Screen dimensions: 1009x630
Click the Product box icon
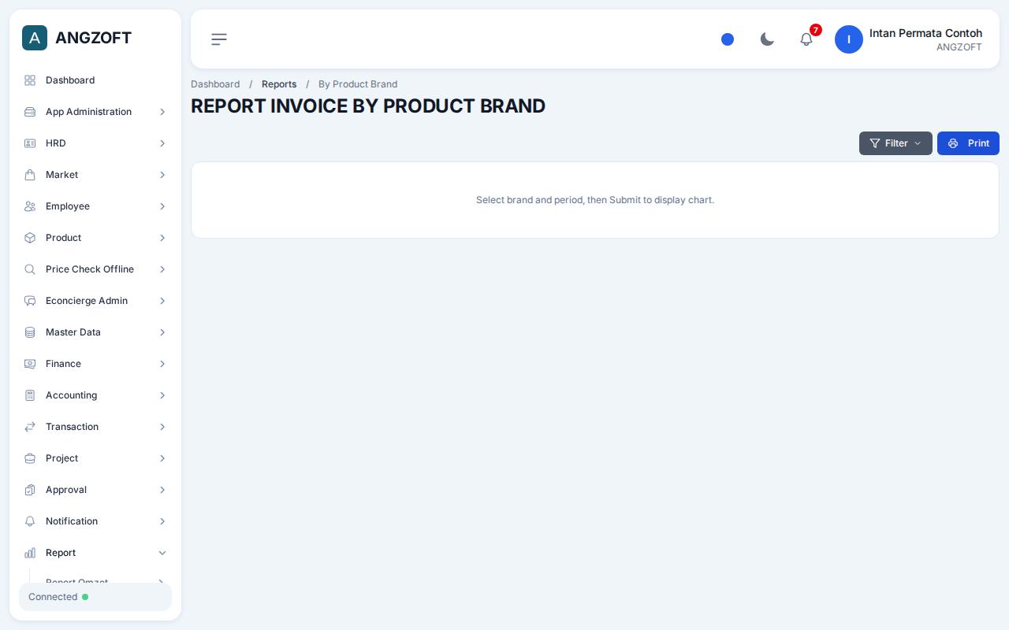coord(30,238)
